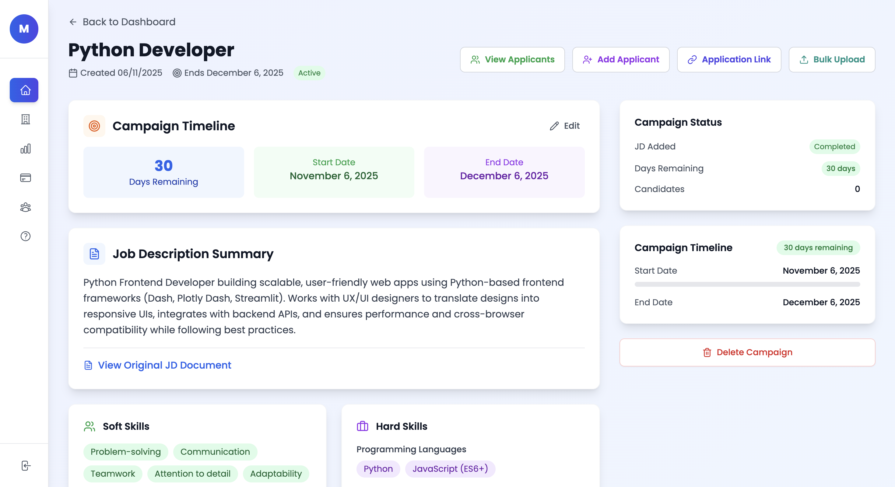The height and width of the screenshot is (487, 895).
Task: Click the orange target Campaign Timeline icon
Action: [94, 126]
